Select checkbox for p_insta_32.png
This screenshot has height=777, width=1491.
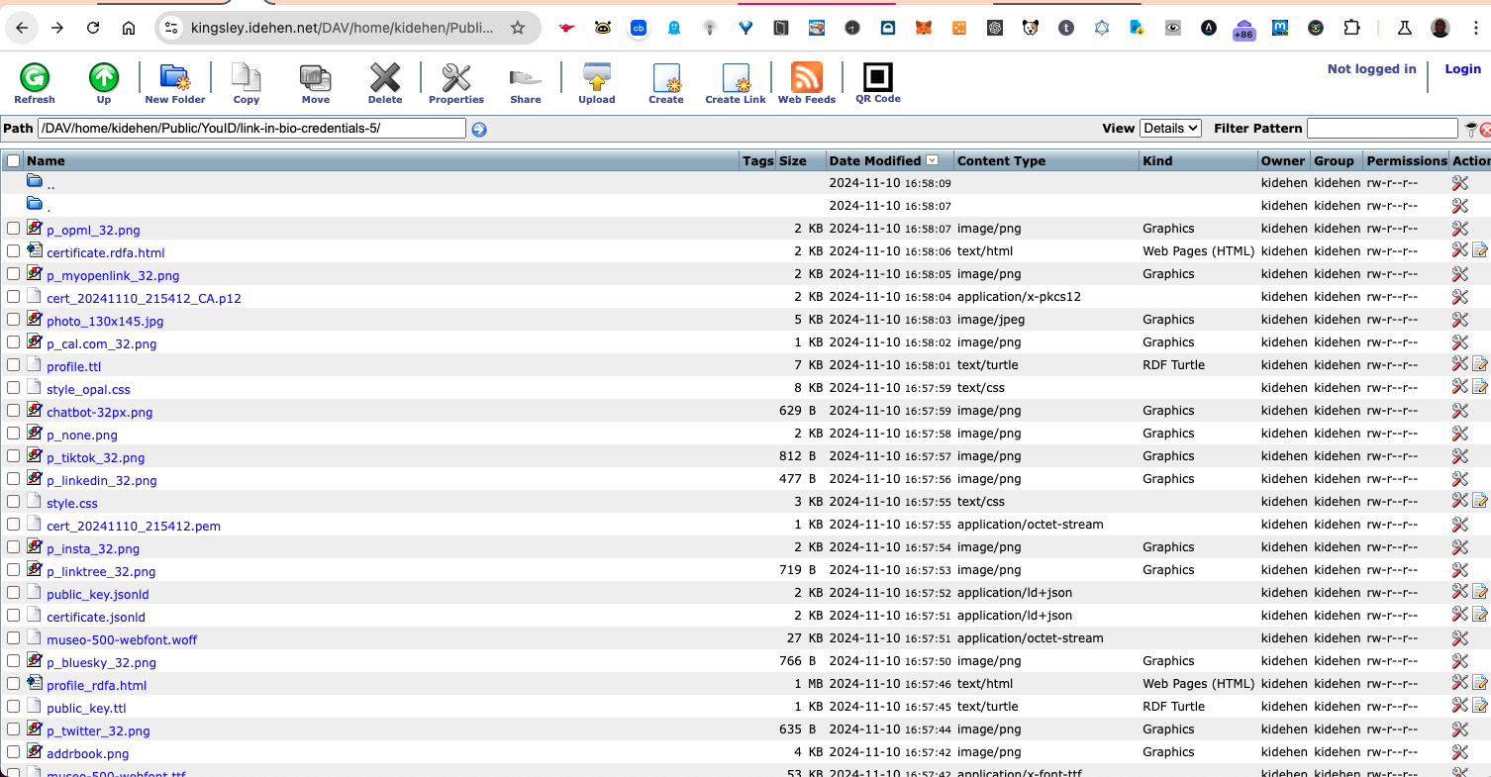(x=14, y=546)
